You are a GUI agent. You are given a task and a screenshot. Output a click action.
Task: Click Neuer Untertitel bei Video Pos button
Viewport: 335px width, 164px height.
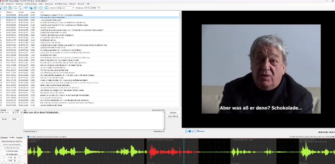coord(12,141)
